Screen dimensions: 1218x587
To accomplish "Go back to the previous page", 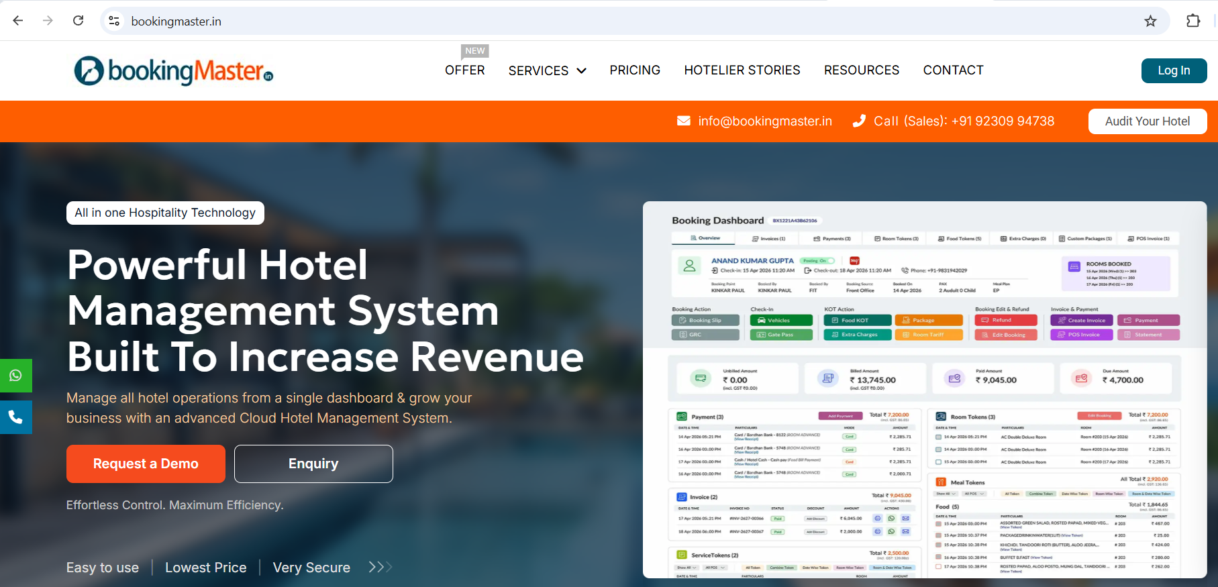I will [x=18, y=21].
